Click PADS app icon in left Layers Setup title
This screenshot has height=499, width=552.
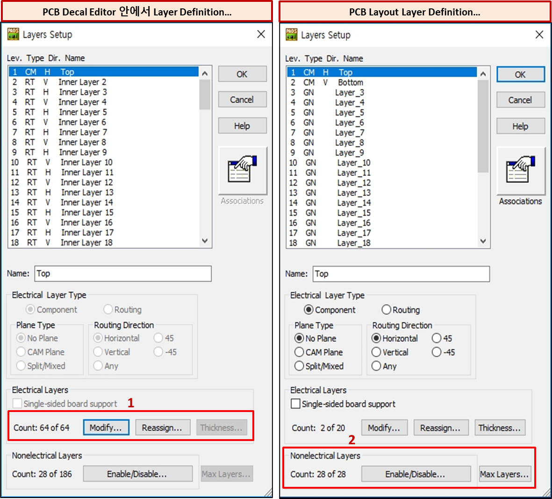[13, 34]
